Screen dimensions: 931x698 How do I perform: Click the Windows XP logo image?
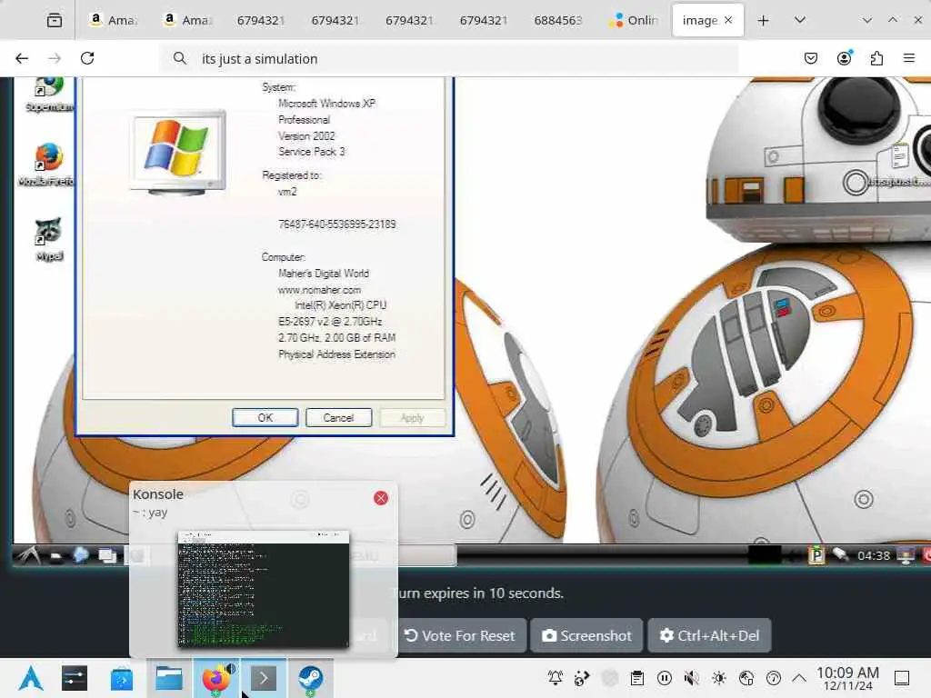[x=177, y=153]
